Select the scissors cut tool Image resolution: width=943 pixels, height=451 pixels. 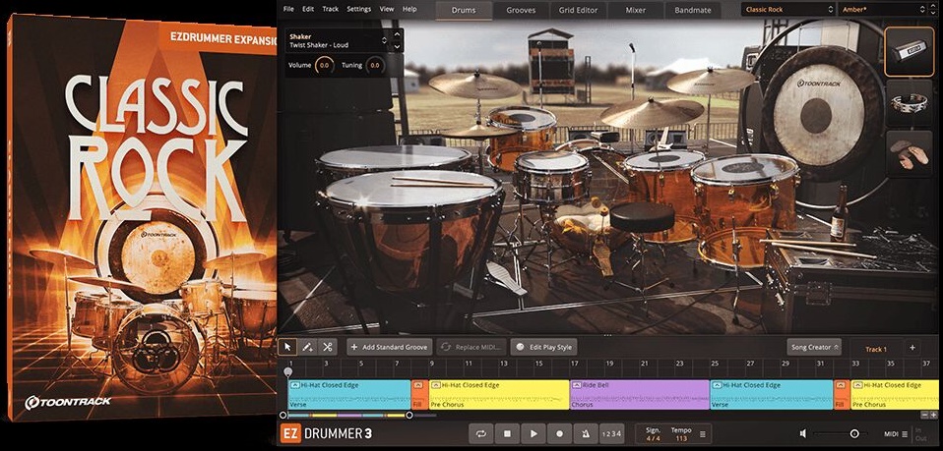pos(327,347)
